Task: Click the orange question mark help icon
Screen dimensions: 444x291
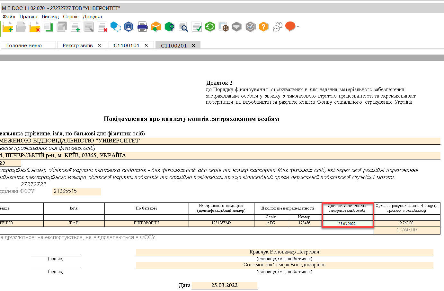Action: pos(263,27)
